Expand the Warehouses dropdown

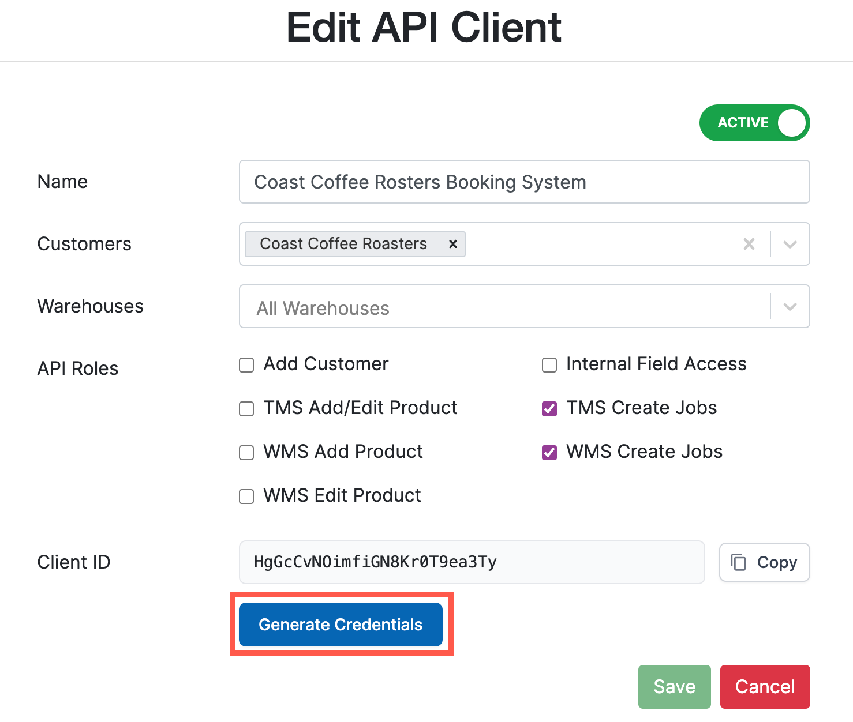pos(790,306)
